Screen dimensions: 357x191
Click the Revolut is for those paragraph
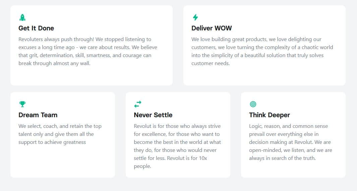click(177, 146)
